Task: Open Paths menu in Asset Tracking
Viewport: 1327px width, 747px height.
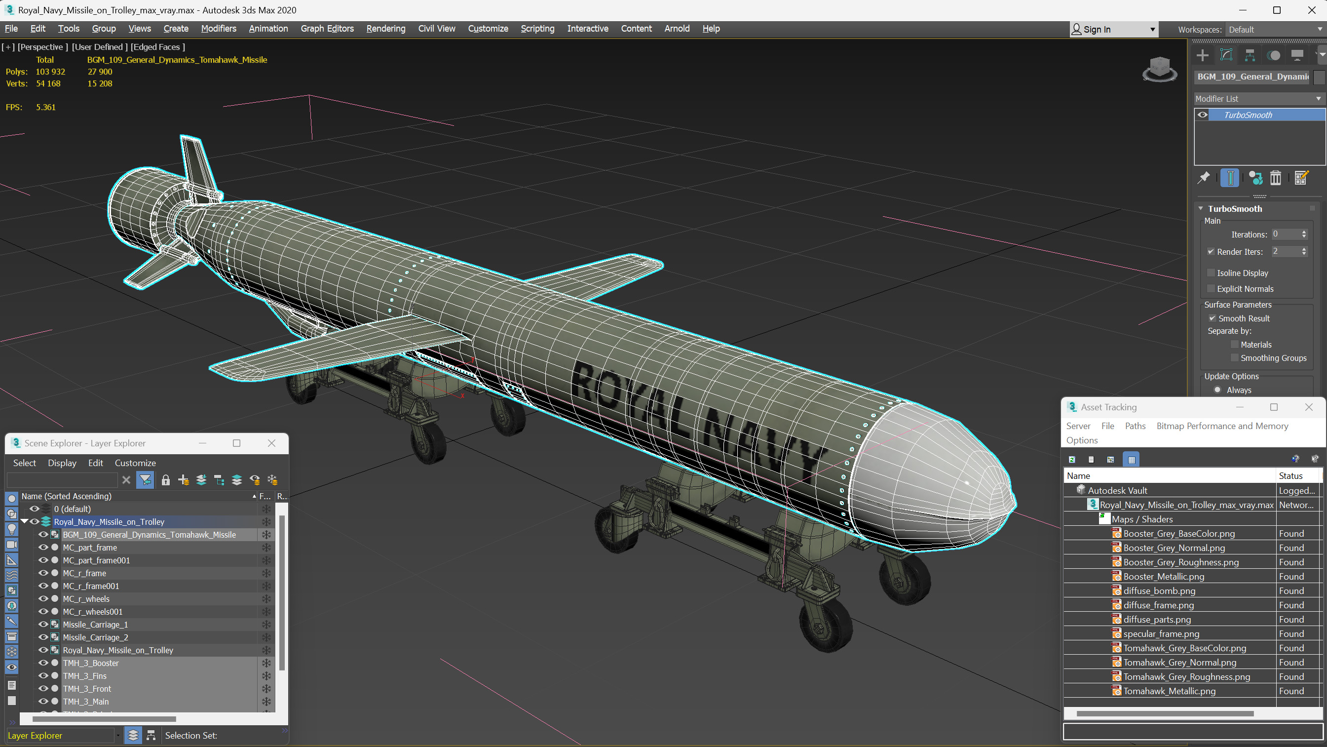Action: (x=1135, y=426)
